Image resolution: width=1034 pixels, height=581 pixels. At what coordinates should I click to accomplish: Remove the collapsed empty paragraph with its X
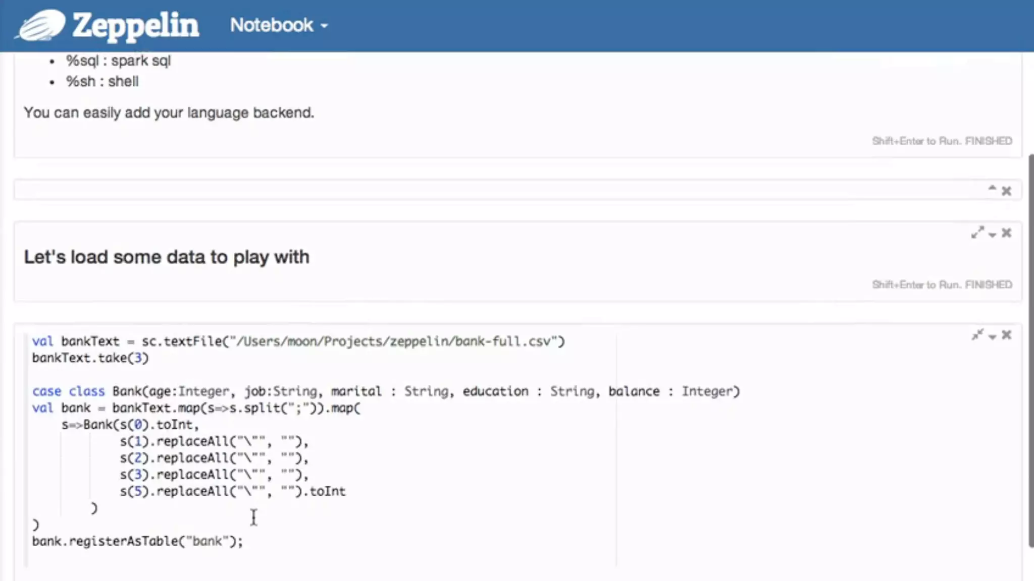tap(1006, 191)
